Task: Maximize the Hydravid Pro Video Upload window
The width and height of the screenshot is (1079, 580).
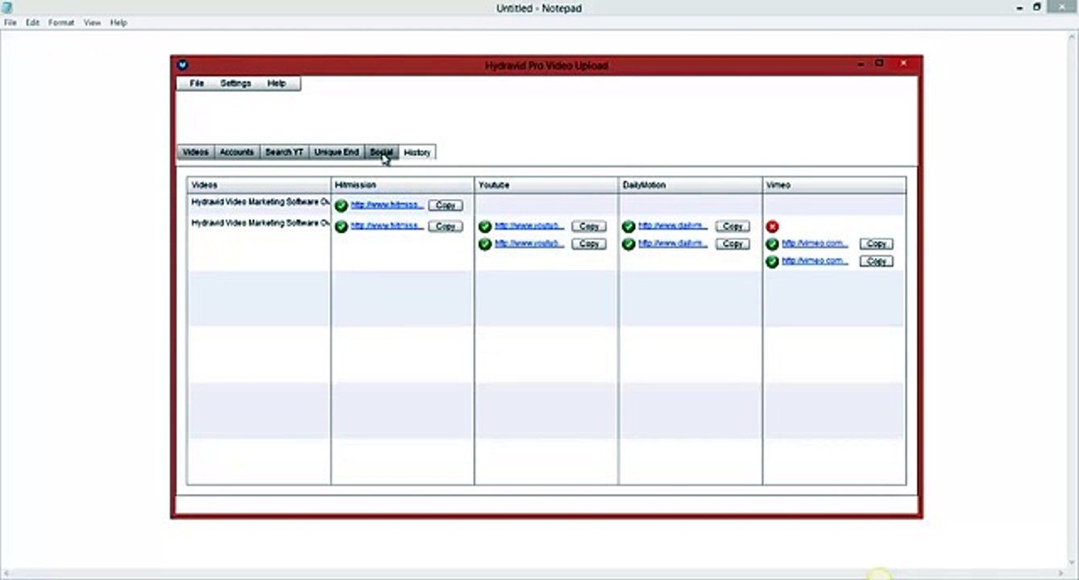Action: [879, 63]
